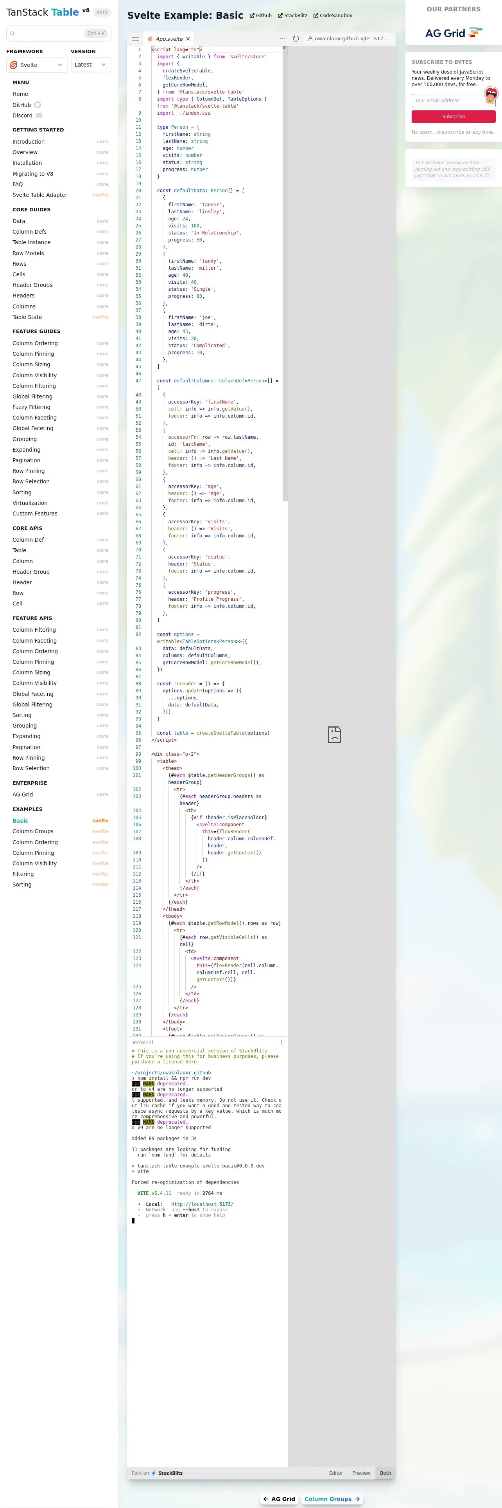
Task: Reload the StackBlitz preview
Action: (x=296, y=39)
